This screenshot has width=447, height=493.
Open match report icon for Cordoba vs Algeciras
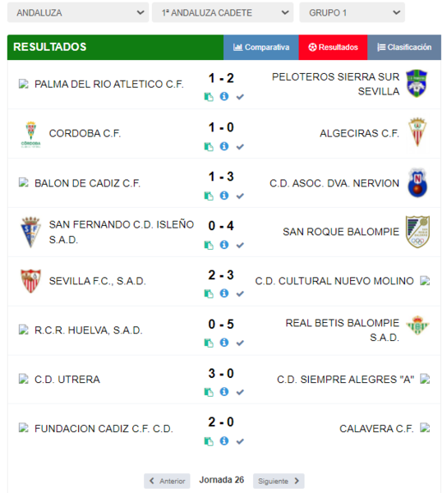coord(209,146)
